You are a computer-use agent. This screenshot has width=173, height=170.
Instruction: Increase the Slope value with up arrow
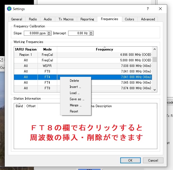(x=49, y=32)
